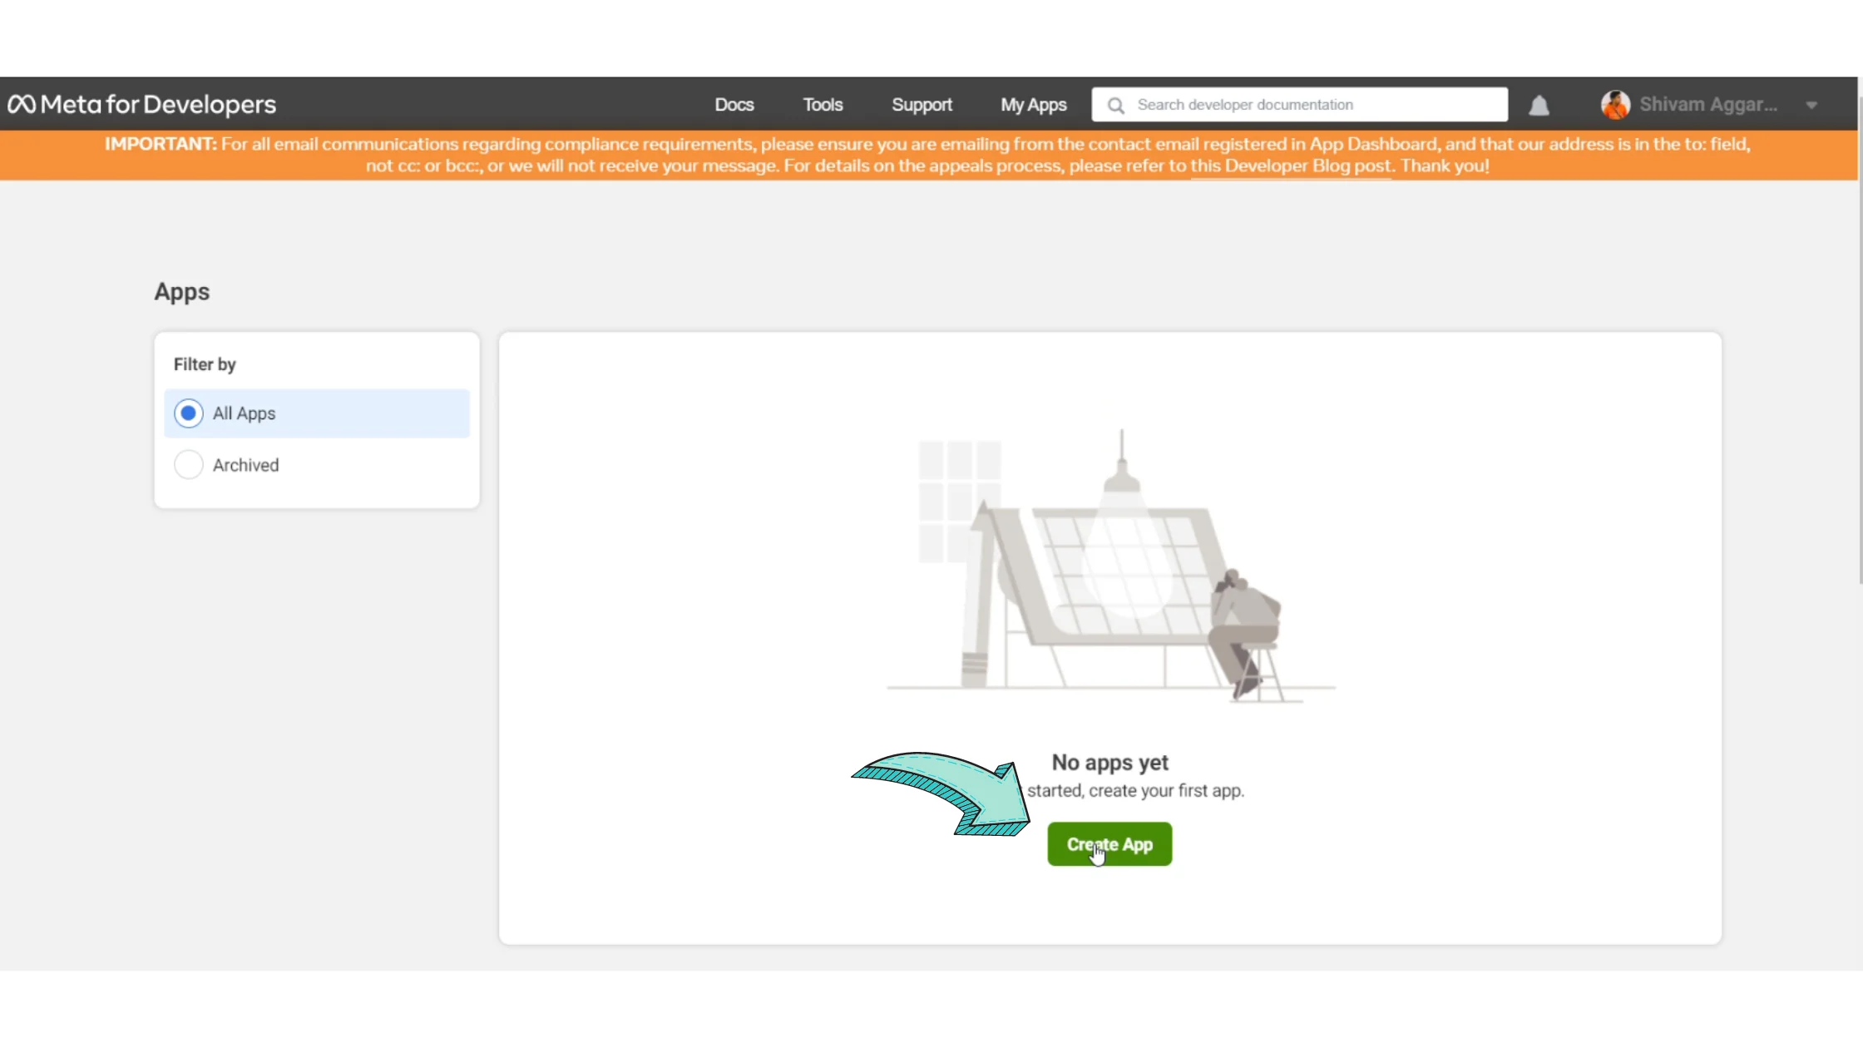Select the All Apps radio button
The width and height of the screenshot is (1863, 1048).
[189, 413]
